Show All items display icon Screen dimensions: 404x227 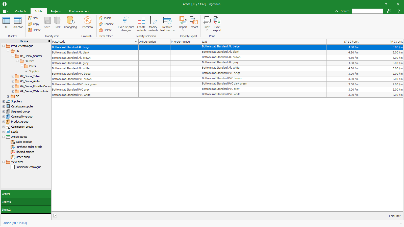6,20
